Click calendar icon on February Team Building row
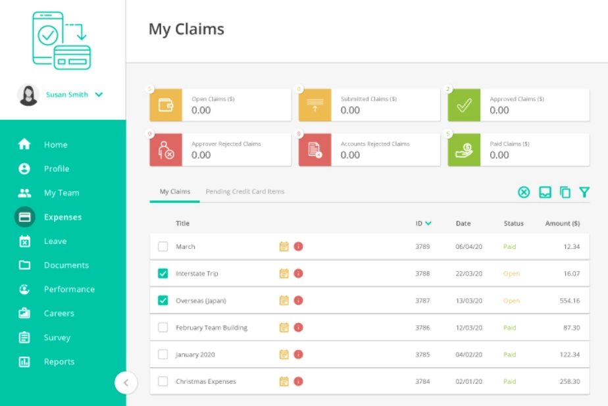Screen dimensions: 608x406 284,327
